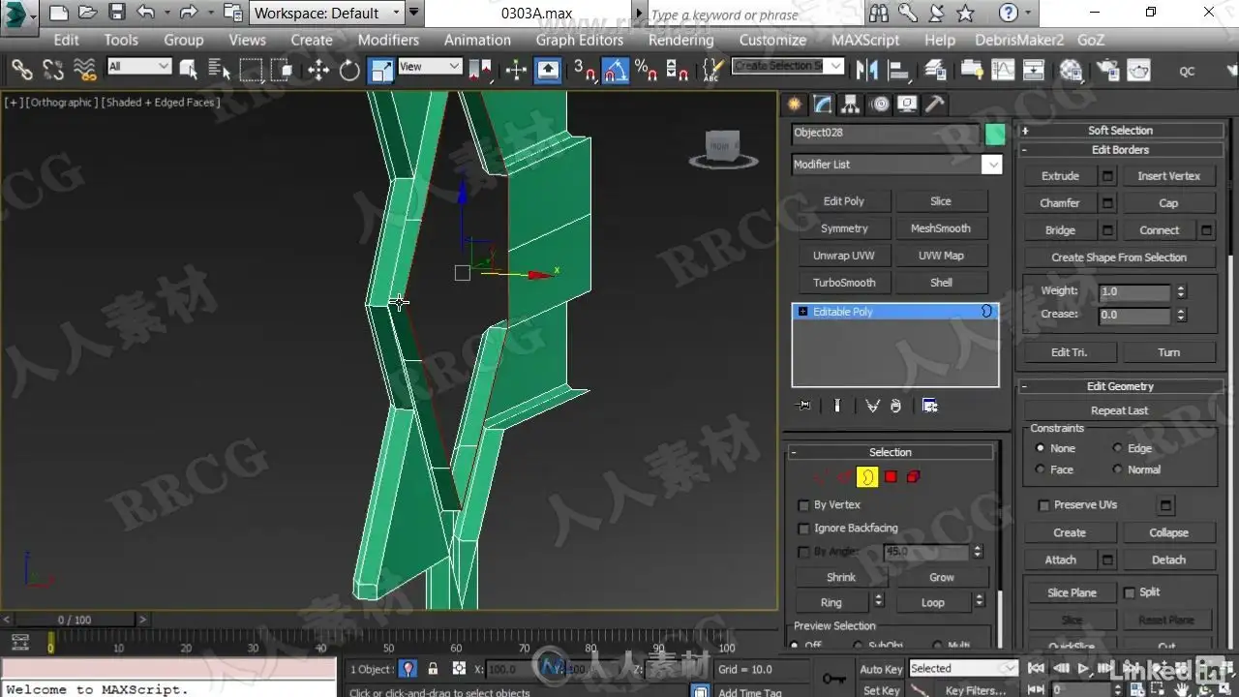Check the Ignore Backfacing option
The image size is (1239, 697).
point(803,529)
